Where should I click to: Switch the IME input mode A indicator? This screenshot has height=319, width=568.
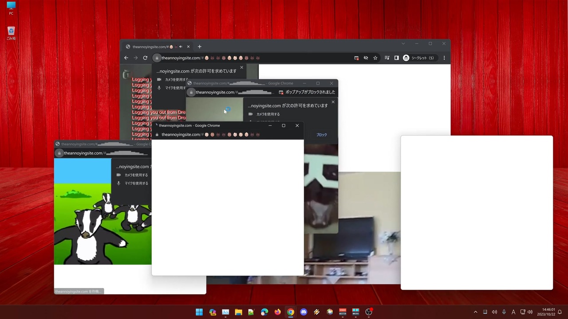(x=513, y=312)
